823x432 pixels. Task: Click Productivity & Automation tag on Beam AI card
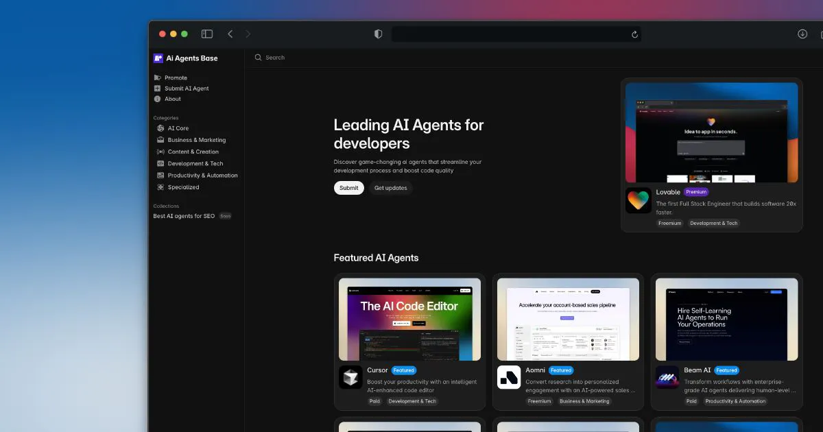click(735, 401)
